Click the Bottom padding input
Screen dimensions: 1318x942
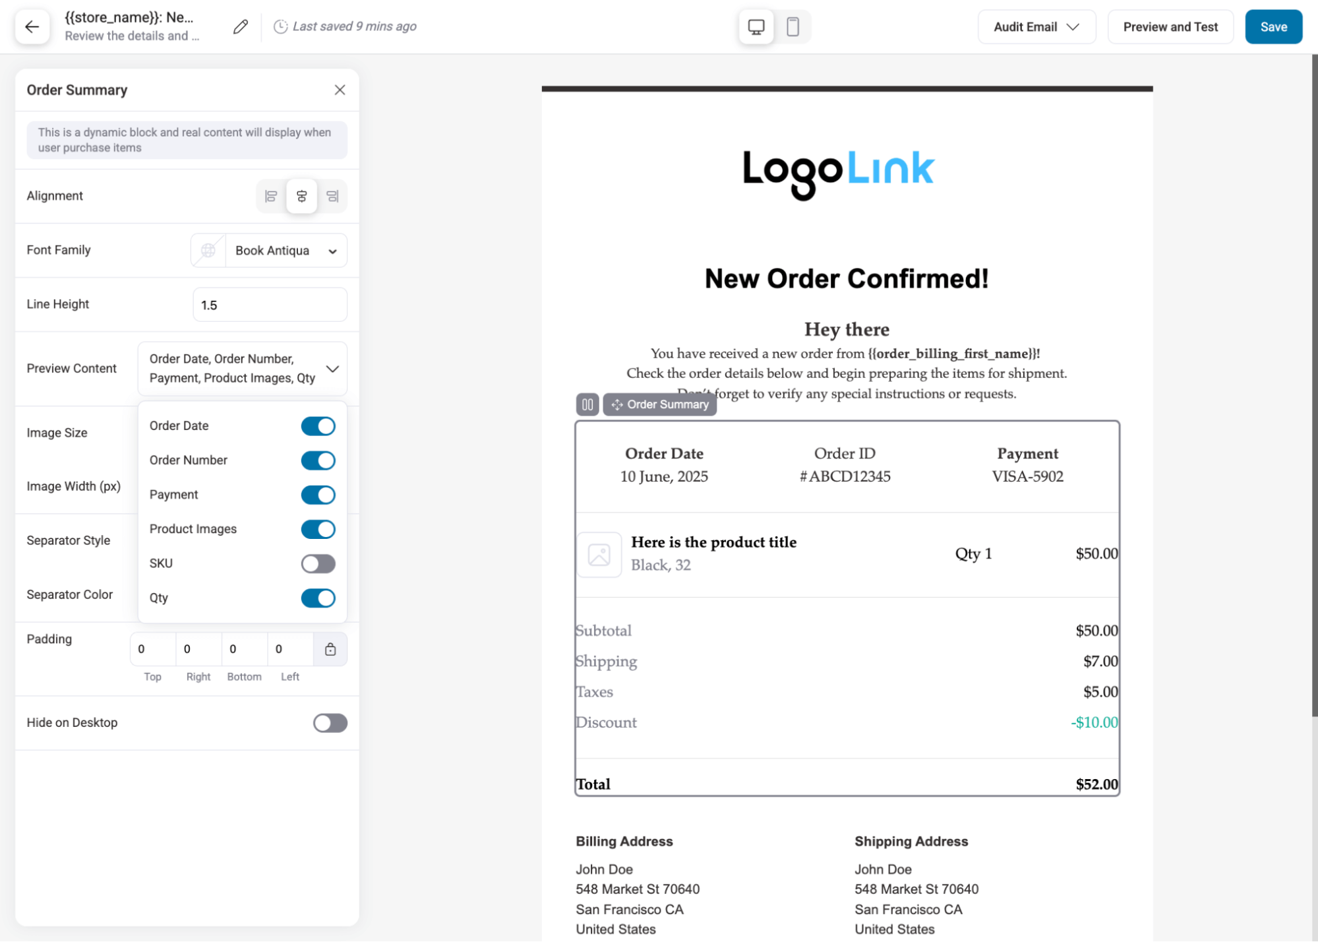click(244, 650)
